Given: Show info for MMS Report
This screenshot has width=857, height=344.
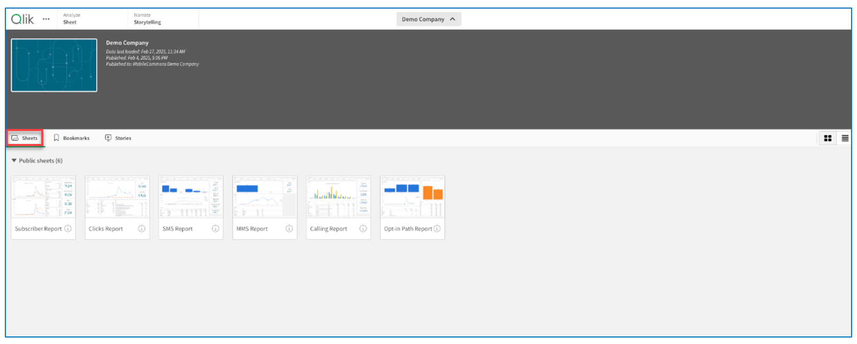Looking at the screenshot, I should (289, 228).
